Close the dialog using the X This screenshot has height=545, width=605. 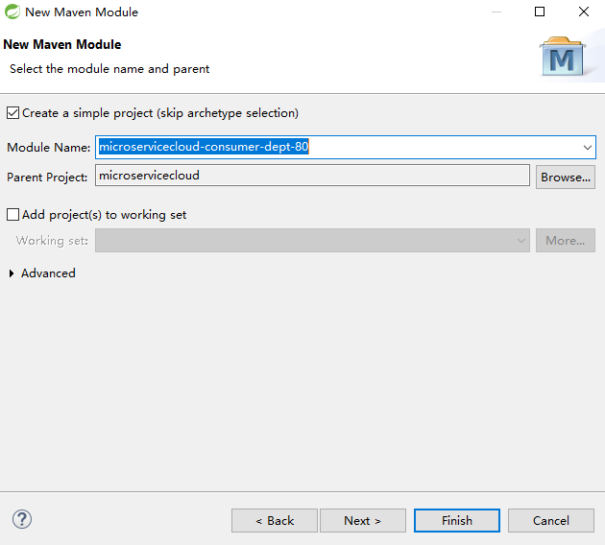pos(584,12)
